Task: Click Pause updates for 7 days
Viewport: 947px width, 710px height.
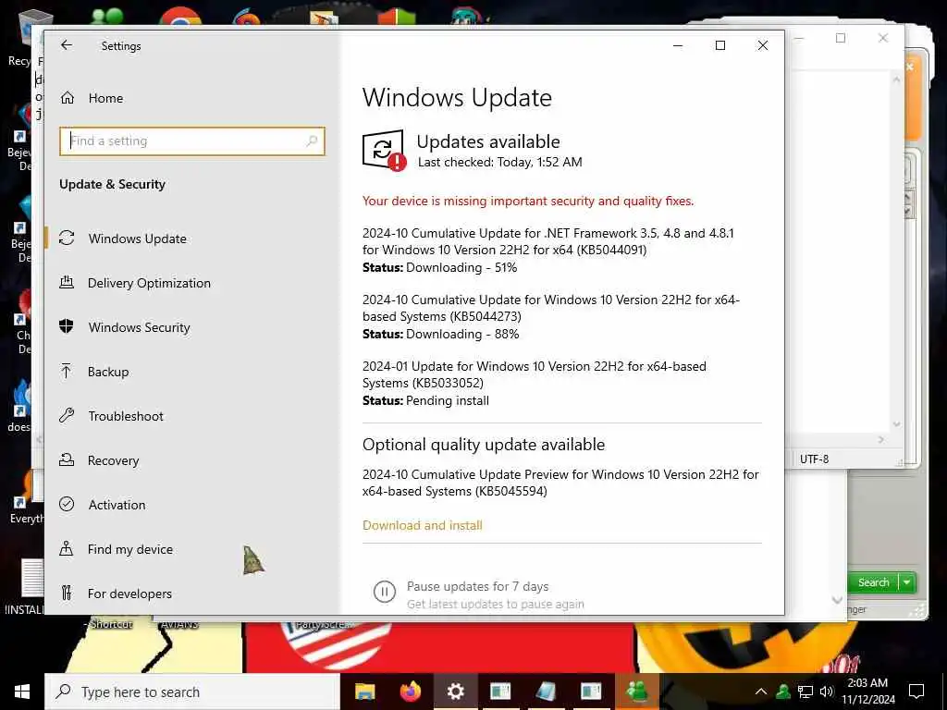Action: [478, 586]
